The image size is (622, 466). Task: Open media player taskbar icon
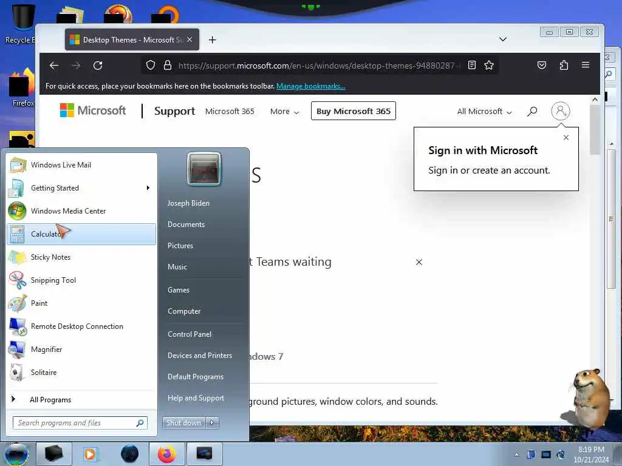91,454
